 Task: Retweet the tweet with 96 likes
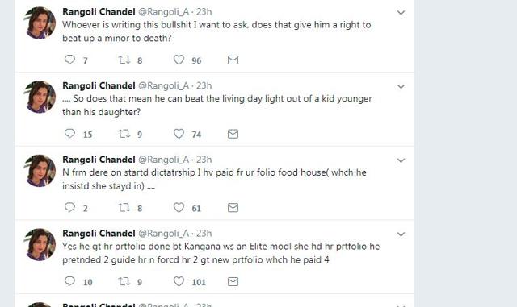[x=124, y=60]
